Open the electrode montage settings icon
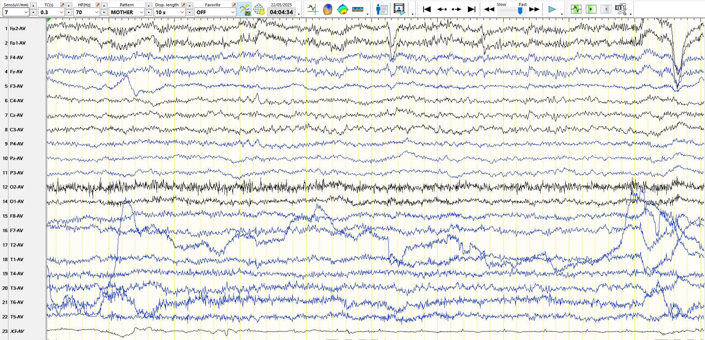705x340 pixels. 259,9
